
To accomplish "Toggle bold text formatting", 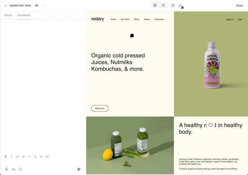I will 6,156.
